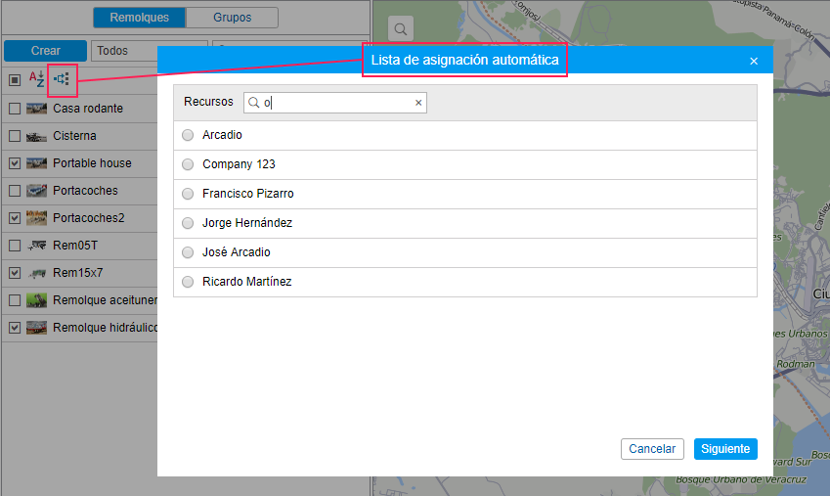
Task: Sort trailers alphabetically with A-Z icon
Action: [36, 79]
